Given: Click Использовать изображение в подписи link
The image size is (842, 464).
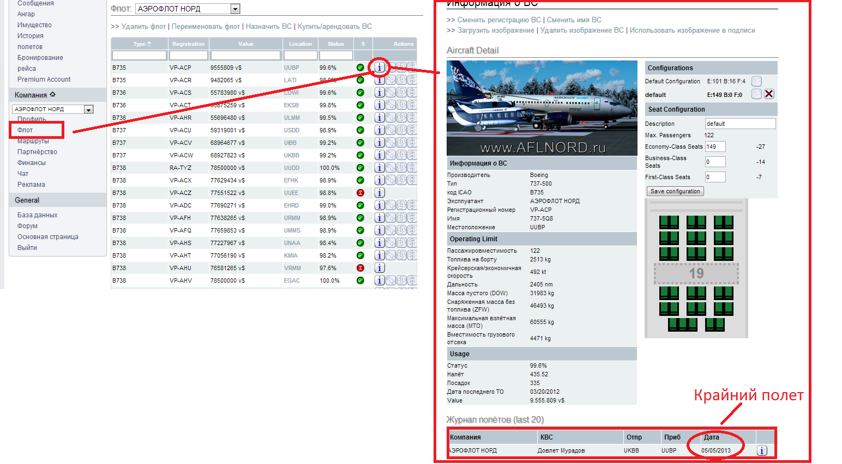Looking at the screenshot, I should (x=693, y=30).
